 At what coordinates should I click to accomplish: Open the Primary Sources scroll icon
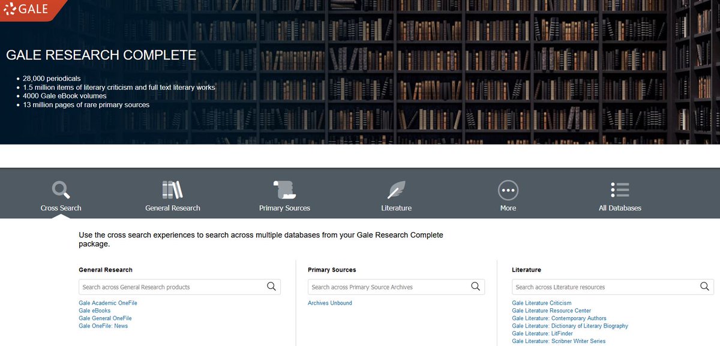[284, 189]
